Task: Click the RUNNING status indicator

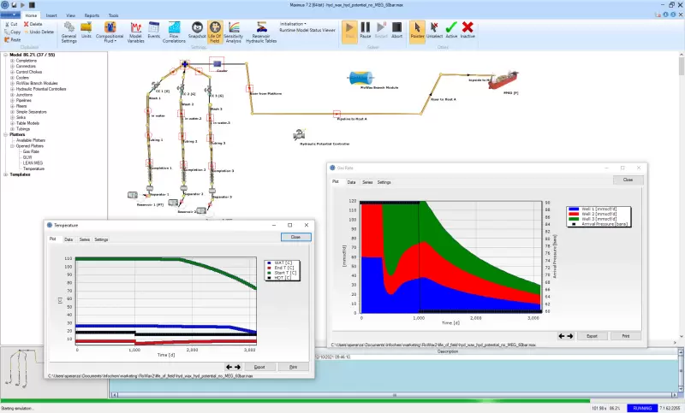Action: (x=642, y=408)
